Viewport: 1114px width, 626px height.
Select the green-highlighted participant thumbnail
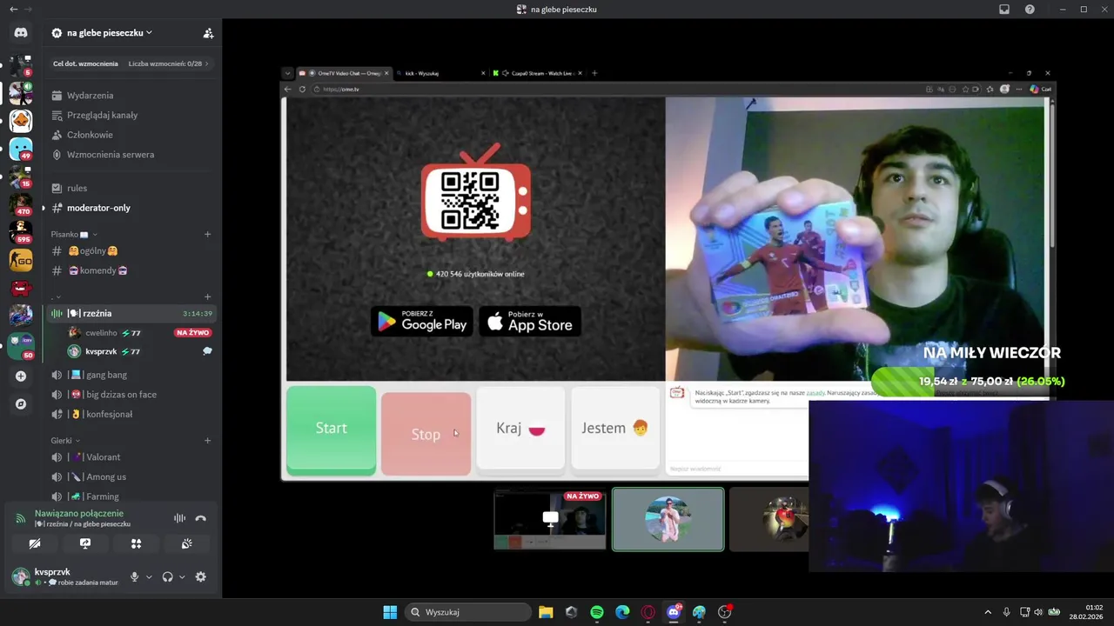[668, 519]
